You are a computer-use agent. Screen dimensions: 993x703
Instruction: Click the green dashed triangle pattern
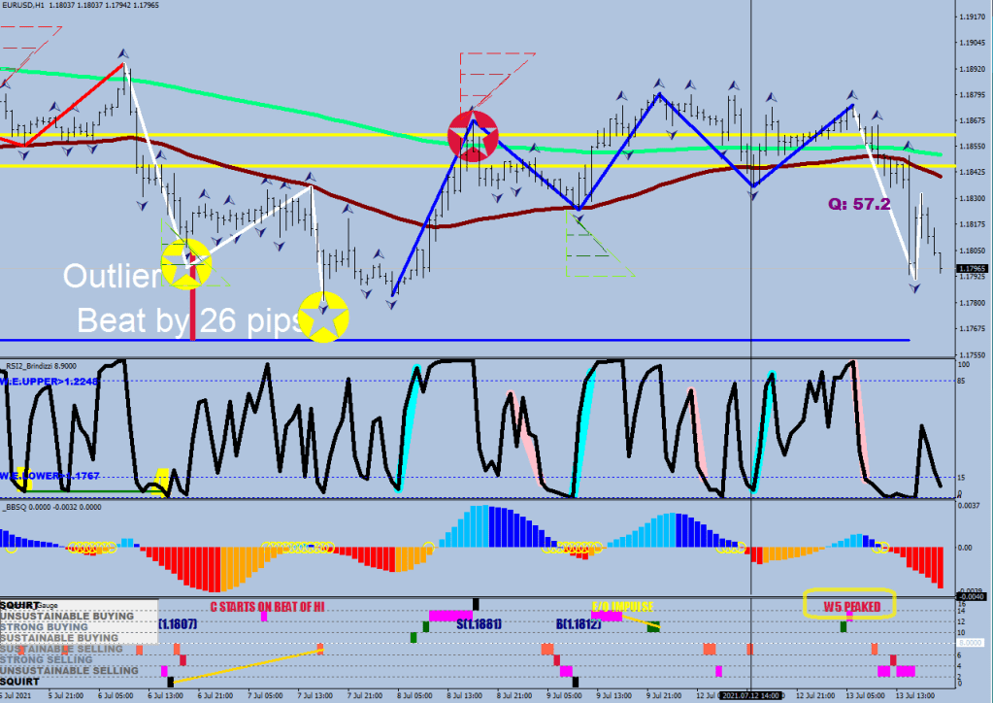pos(595,252)
